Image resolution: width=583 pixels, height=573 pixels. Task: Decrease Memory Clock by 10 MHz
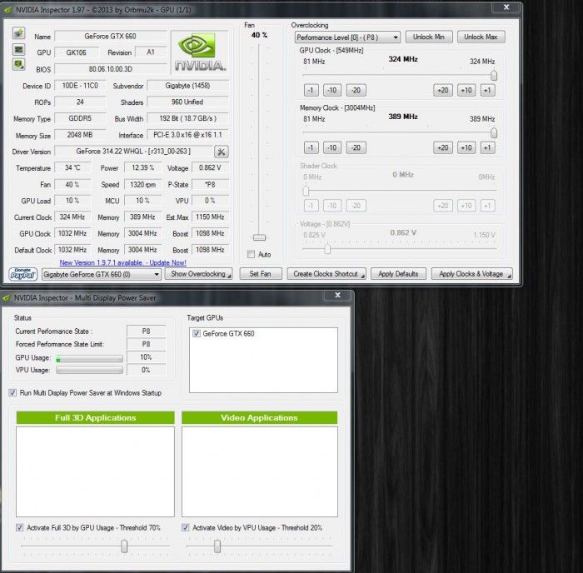[x=331, y=147]
